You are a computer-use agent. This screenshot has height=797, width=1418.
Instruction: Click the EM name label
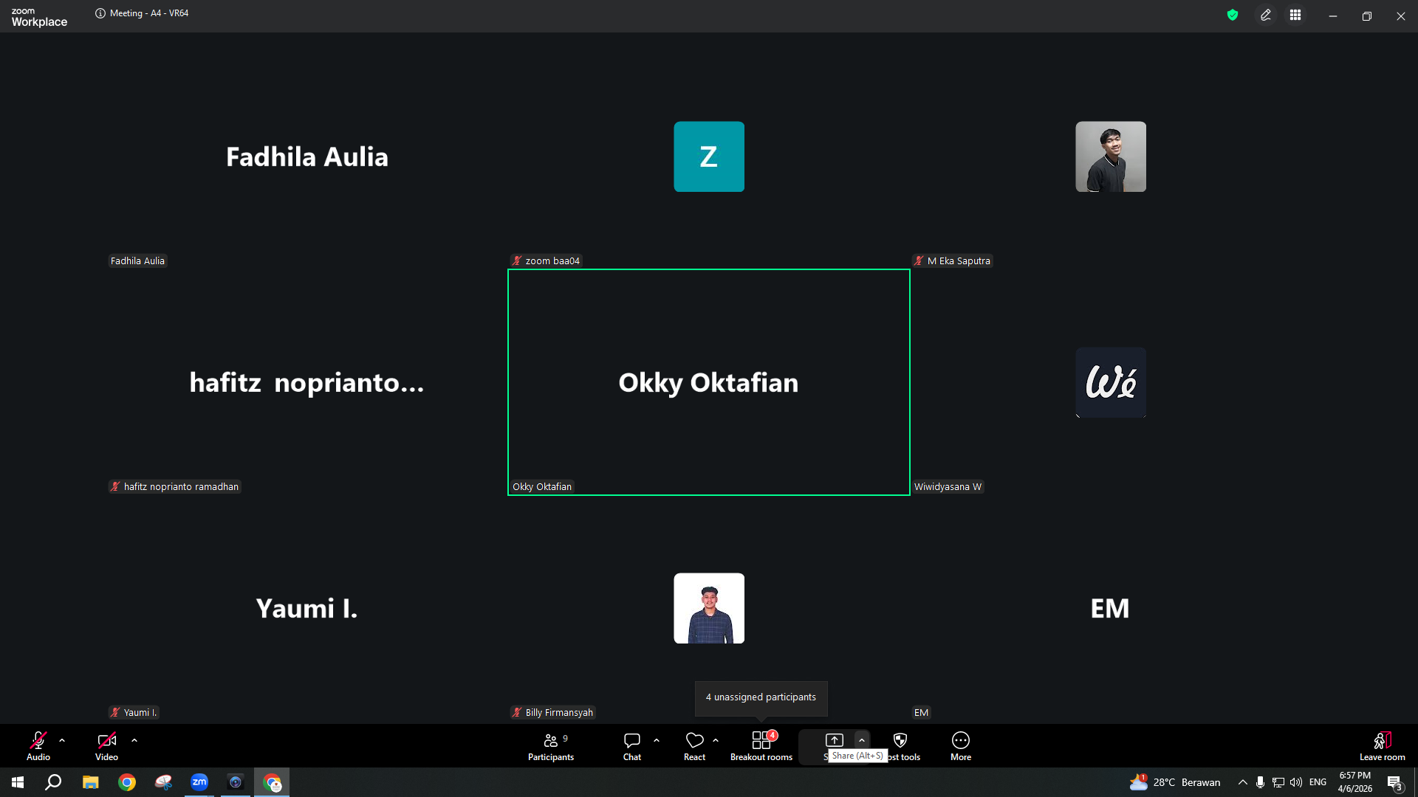point(921,712)
